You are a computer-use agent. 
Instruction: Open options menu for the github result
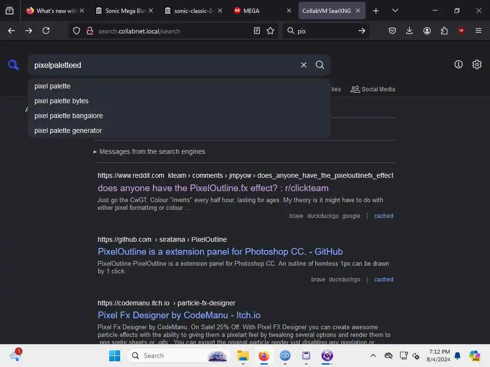coord(367,280)
